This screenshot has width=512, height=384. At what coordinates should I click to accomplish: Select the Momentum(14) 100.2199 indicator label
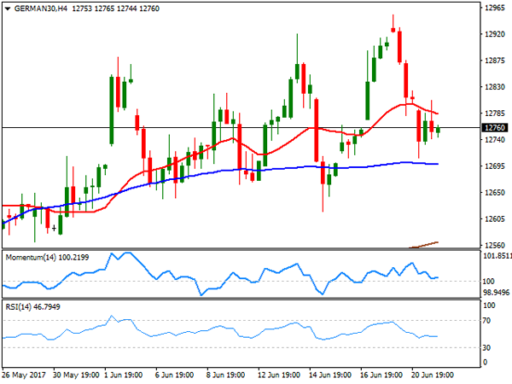coord(47,258)
